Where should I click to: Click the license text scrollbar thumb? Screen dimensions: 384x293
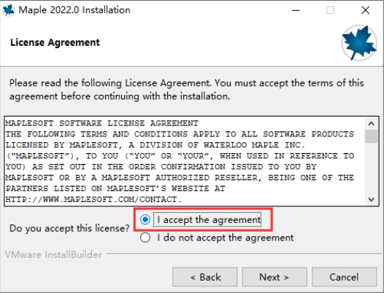(x=371, y=136)
